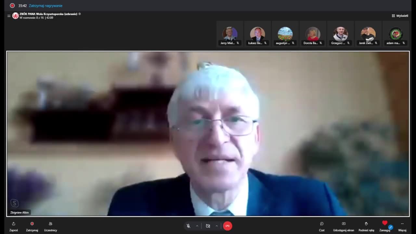Open the ZBÓR PANA Wola Krzysztoporska title
Image resolution: width=416 pixels, height=234 pixels.
[x=48, y=14]
